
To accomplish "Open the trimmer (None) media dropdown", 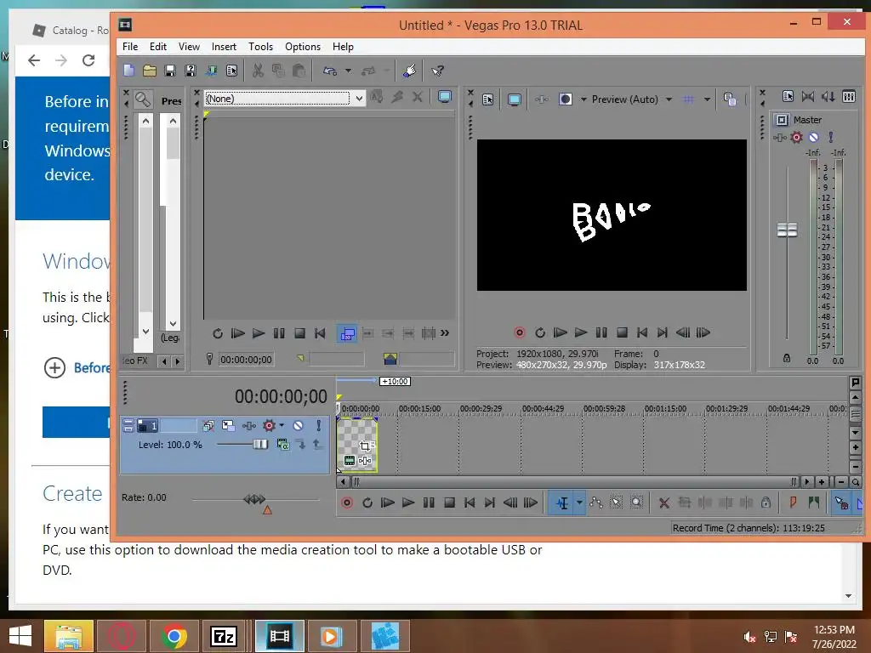I will 359,99.
